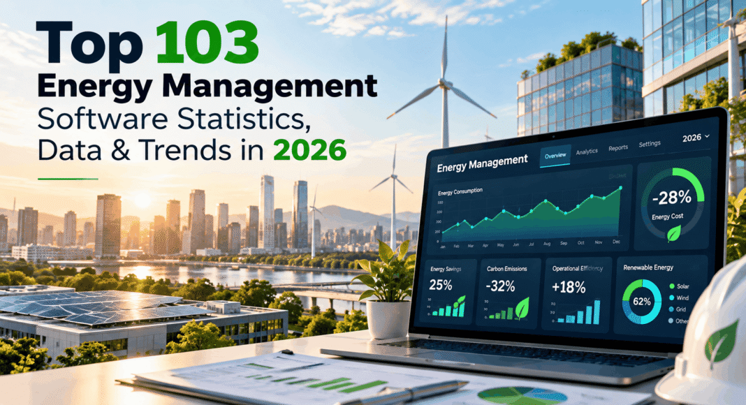Click the Jul label on chart axis

531,244
